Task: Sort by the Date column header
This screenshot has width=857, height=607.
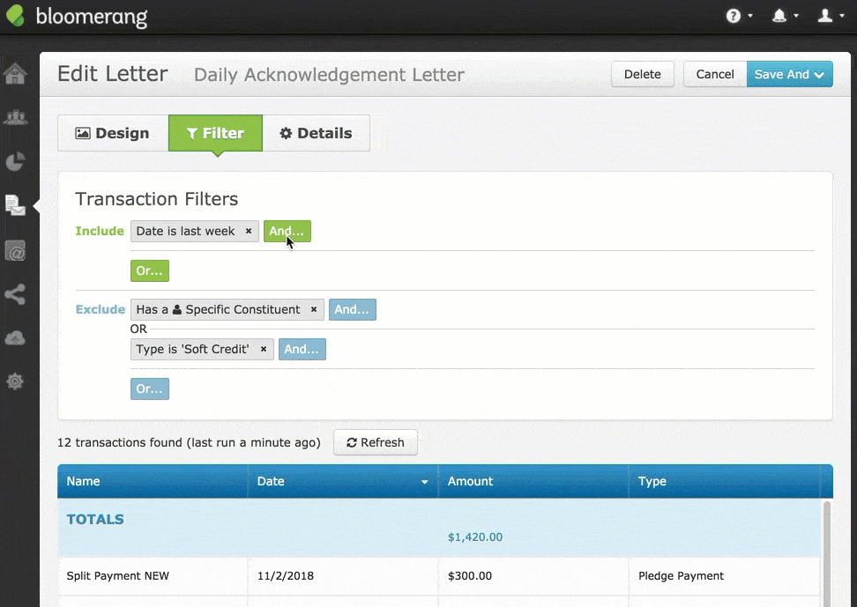Action: (x=342, y=481)
